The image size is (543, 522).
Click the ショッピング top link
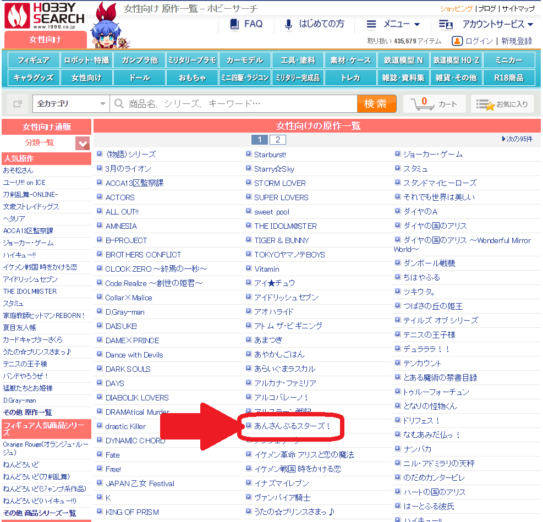pyautogui.click(x=456, y=9)
